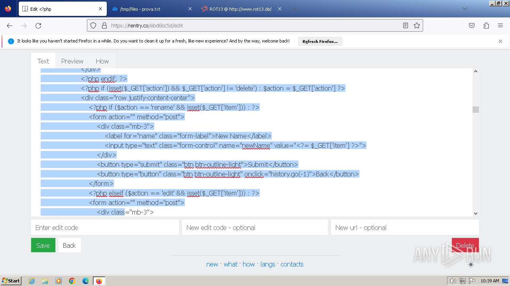Open the 'langs' footer link
The image size is (510, 286).
pos(268,264)
